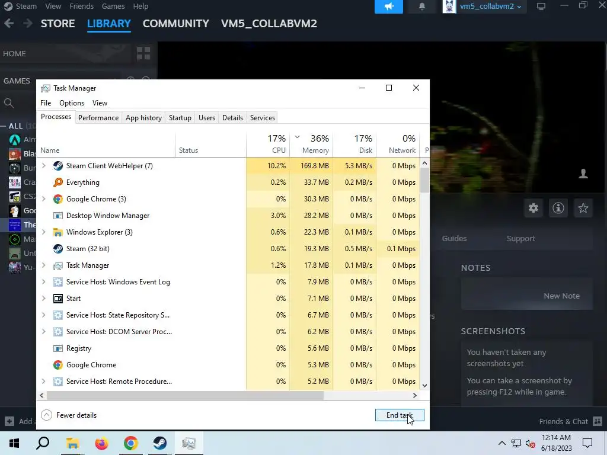
Task: Open Steam Big Picture monitor icon
Action: [x=541, y=7]
